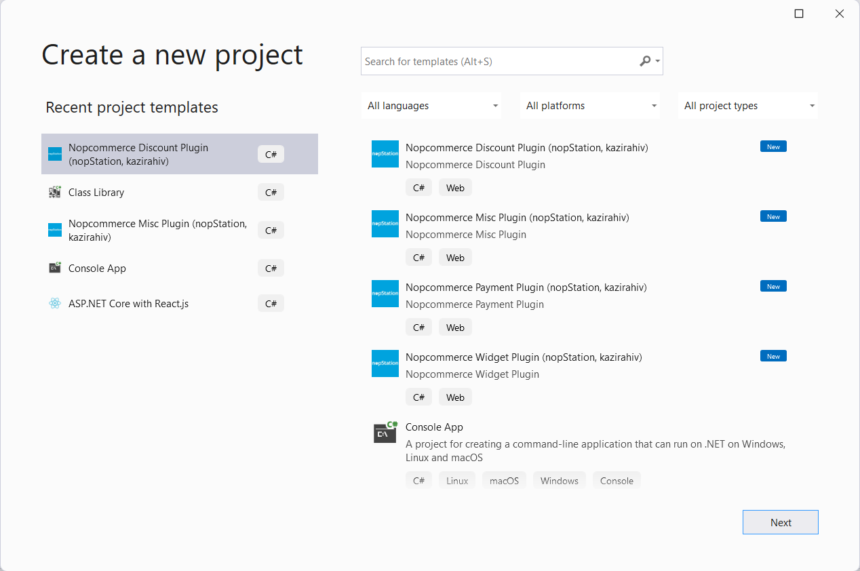Click nopStation logo of Payment Plugin template
860x571 pixels.
tap(385, 294)
